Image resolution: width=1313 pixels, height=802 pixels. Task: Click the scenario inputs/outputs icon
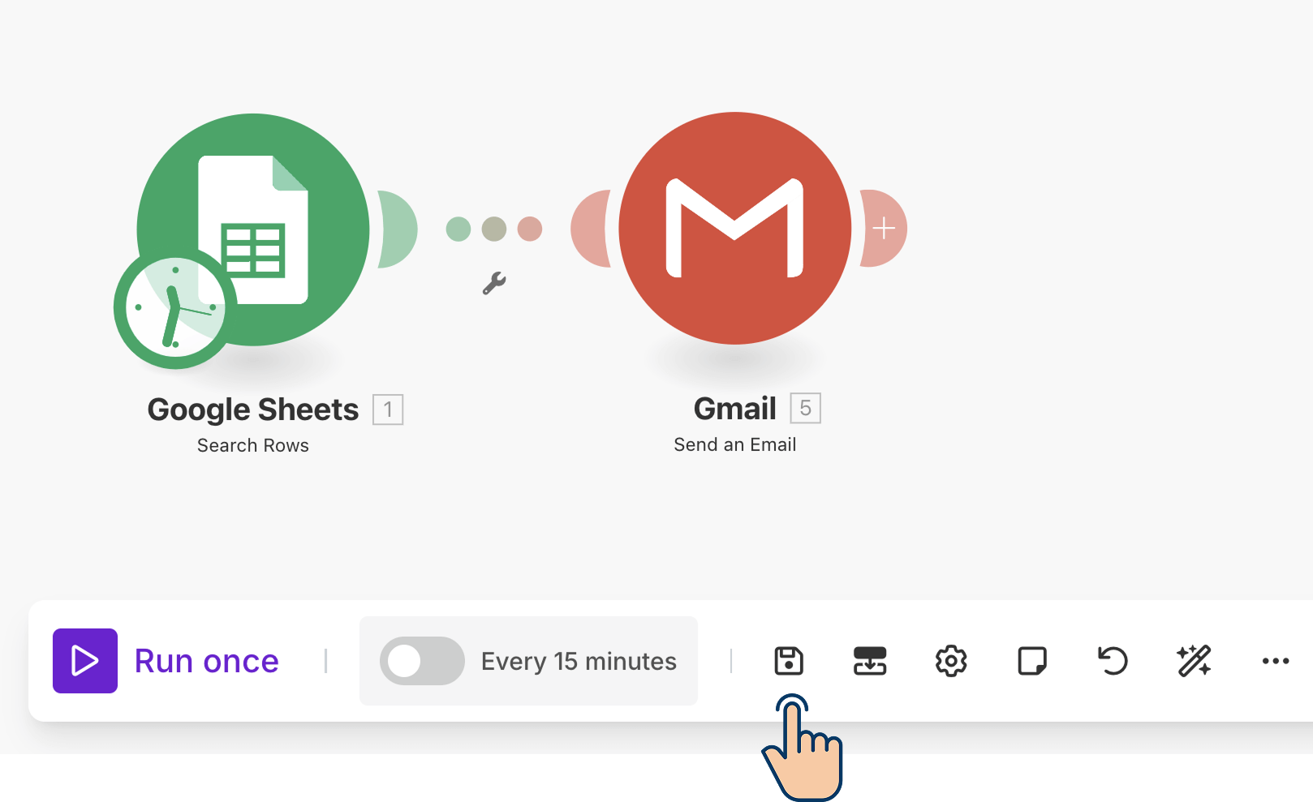click(870, 661)
